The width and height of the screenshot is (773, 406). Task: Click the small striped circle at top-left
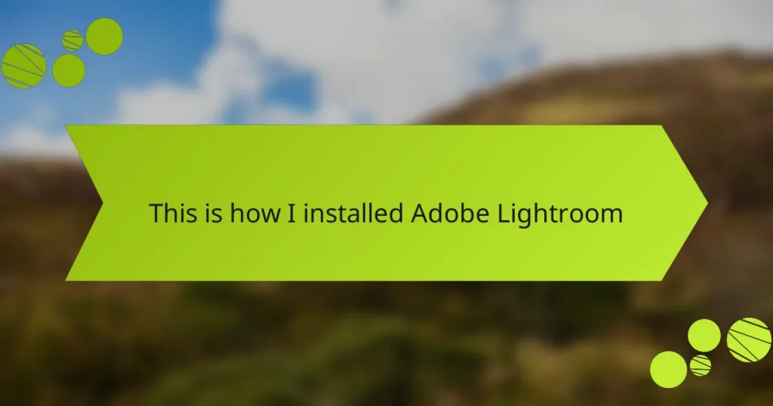72,41
